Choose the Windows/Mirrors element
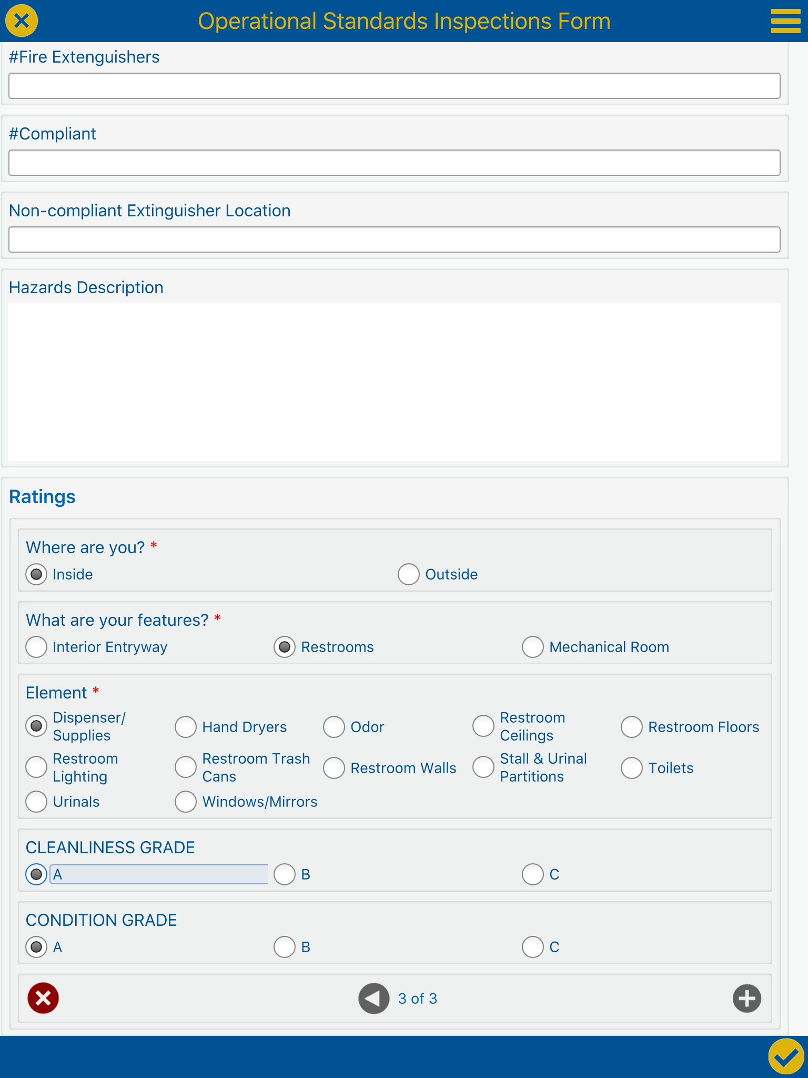808x1078 pixels. [186, 802]
